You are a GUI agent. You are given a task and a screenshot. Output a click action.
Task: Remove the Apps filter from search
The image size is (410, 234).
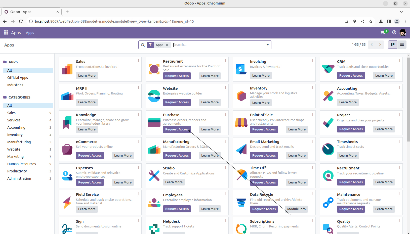pos(167,45)
